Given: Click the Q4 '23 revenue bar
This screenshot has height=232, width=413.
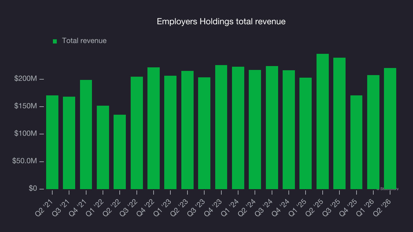Looking at the screenshot, I should [x=221, y=127].
